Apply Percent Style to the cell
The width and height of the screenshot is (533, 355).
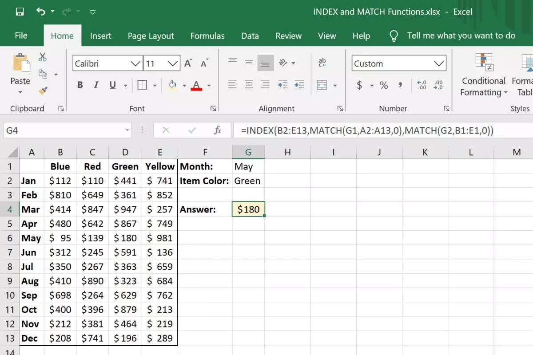click(x=384, y=85)
